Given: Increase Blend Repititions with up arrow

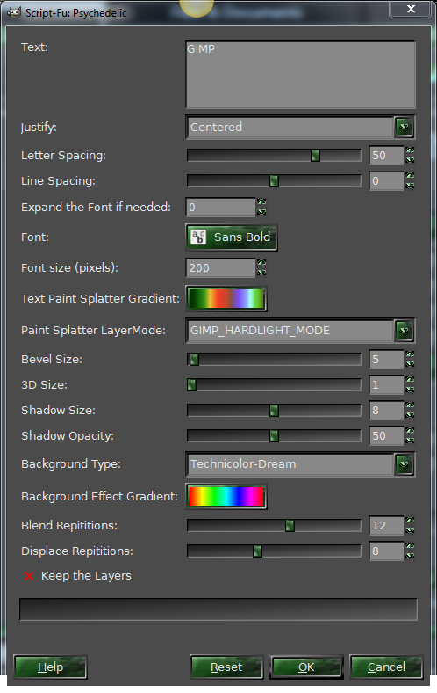Looking at the screenshot, I should [x=410, y=521].
